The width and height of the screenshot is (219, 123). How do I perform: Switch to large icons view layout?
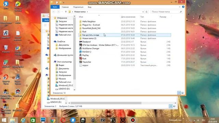coord(183,93)
